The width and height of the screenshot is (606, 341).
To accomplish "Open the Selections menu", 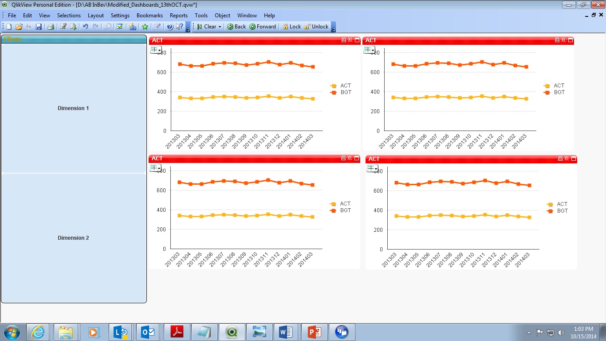I will point(69,15).
